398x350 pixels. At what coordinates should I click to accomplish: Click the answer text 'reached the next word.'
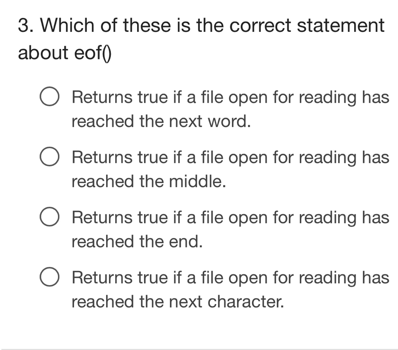click(161, 121)
